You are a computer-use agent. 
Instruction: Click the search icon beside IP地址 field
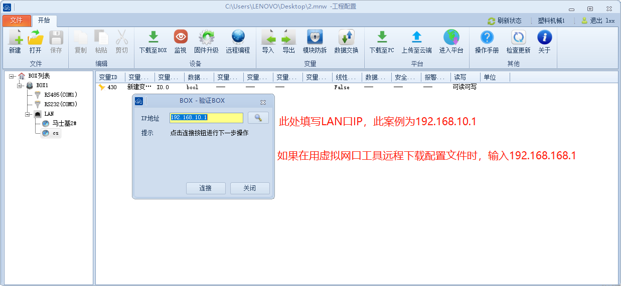point(258,118)
